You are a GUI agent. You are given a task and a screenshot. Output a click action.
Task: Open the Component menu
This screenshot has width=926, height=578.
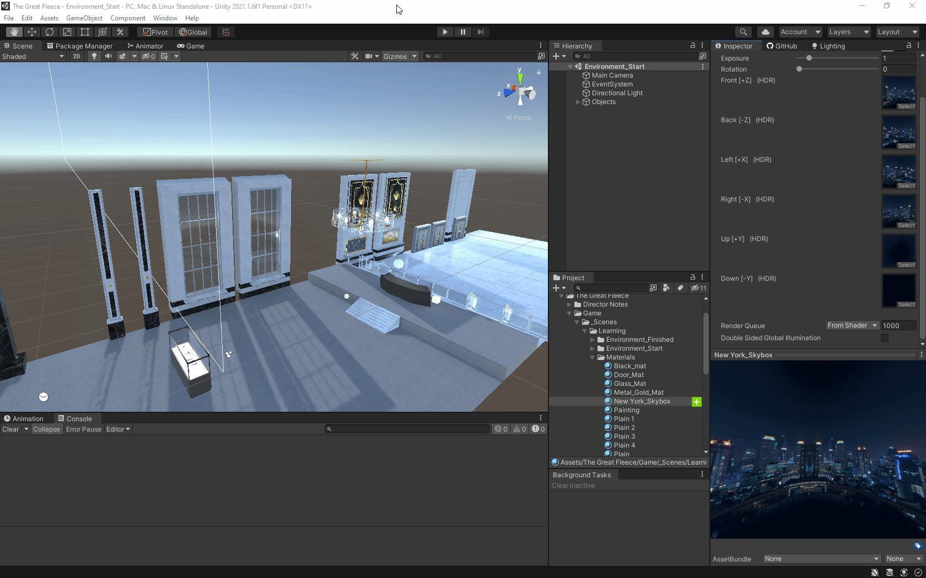pos(128,18)
